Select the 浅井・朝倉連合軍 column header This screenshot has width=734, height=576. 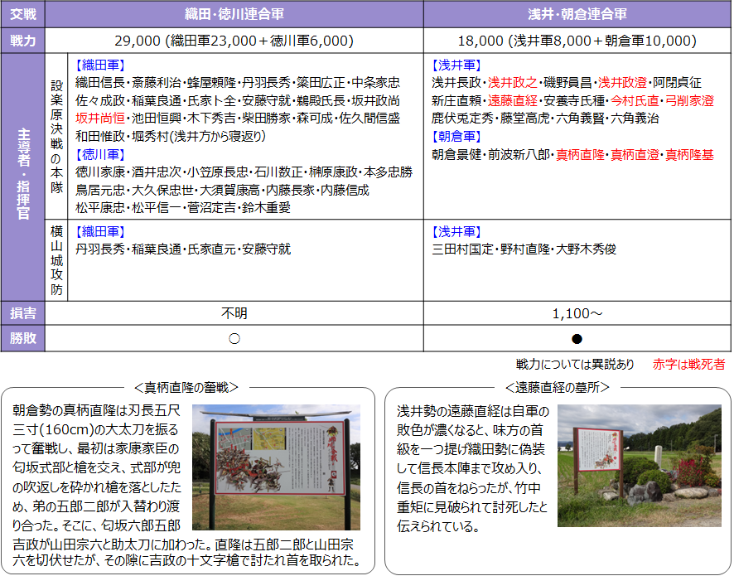click(x=577, y=14)
